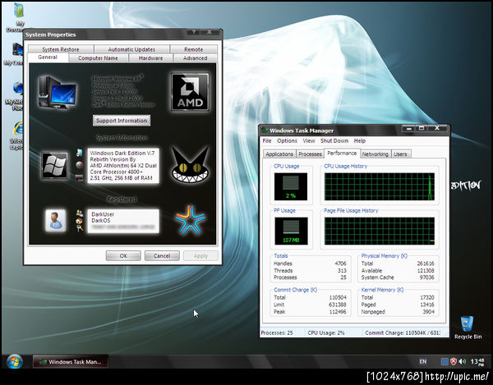
Task: Click the Windows Task Manager taskbar button
Action: pos(71,362)
